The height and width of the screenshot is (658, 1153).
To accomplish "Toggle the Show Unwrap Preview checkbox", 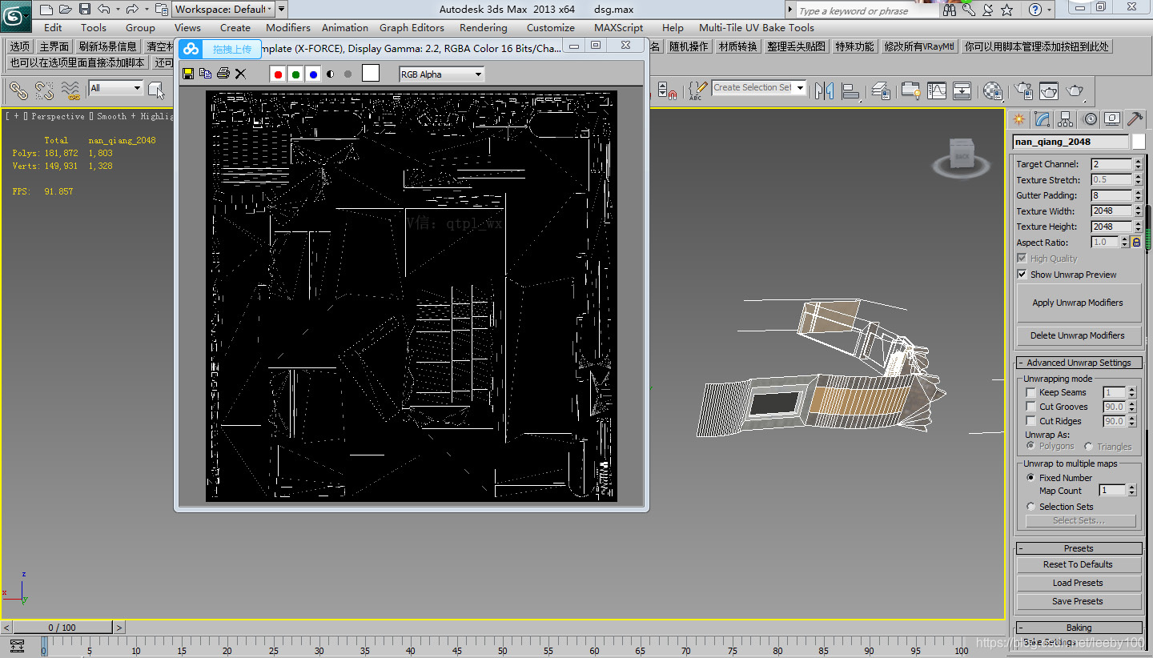I will pos(1022,275).
